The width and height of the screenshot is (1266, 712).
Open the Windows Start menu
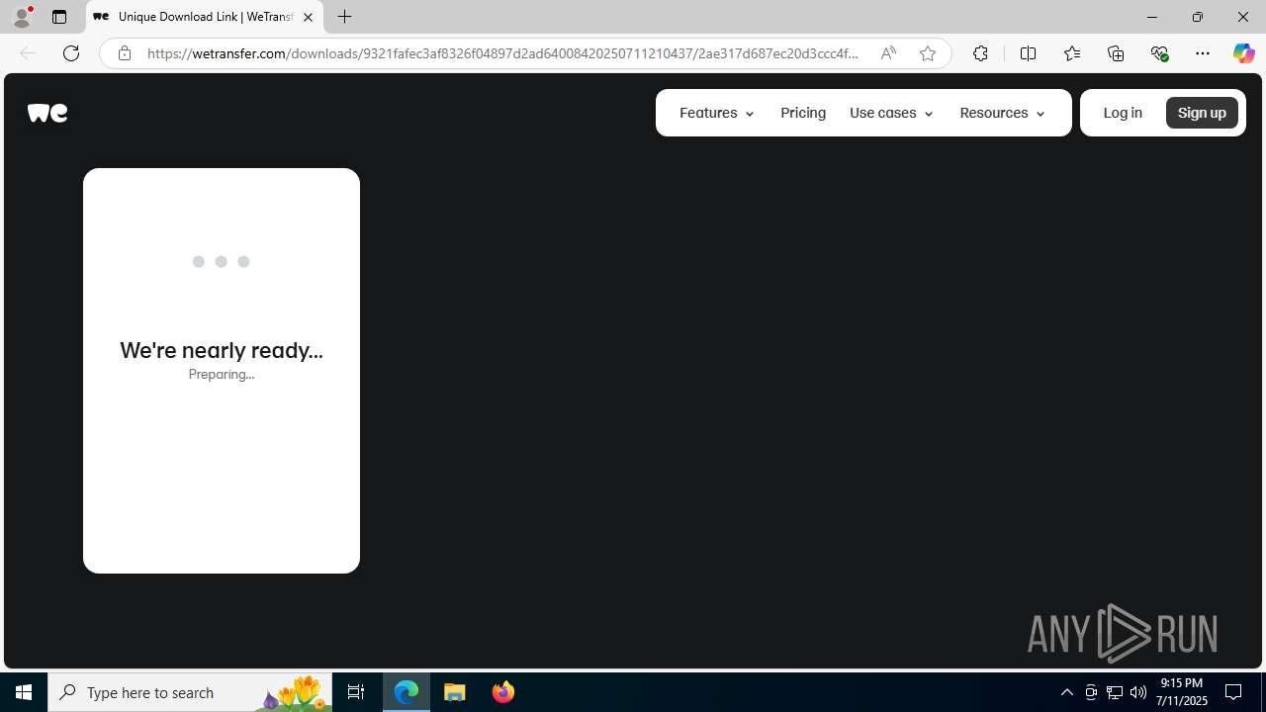[24, 692]
